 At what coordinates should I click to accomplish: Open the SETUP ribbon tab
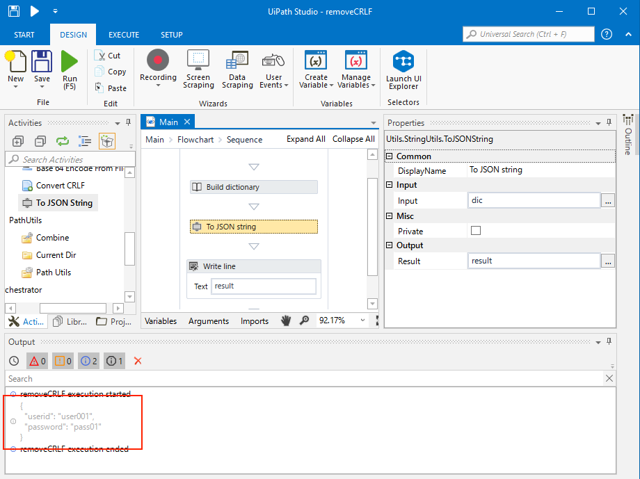tap(172, 35)
